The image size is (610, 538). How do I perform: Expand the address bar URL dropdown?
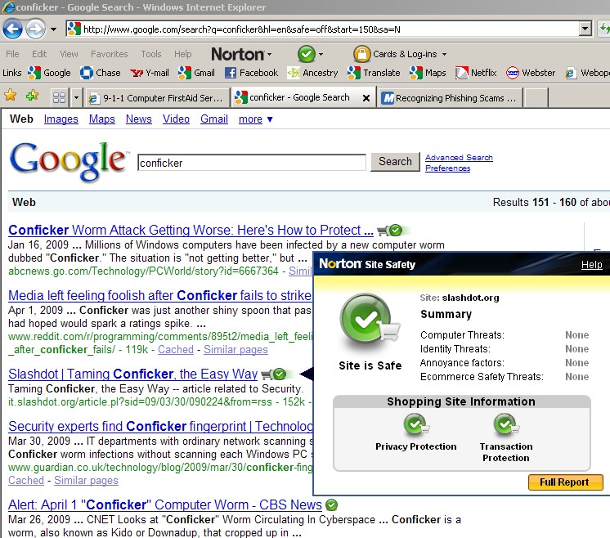(585, 29)
